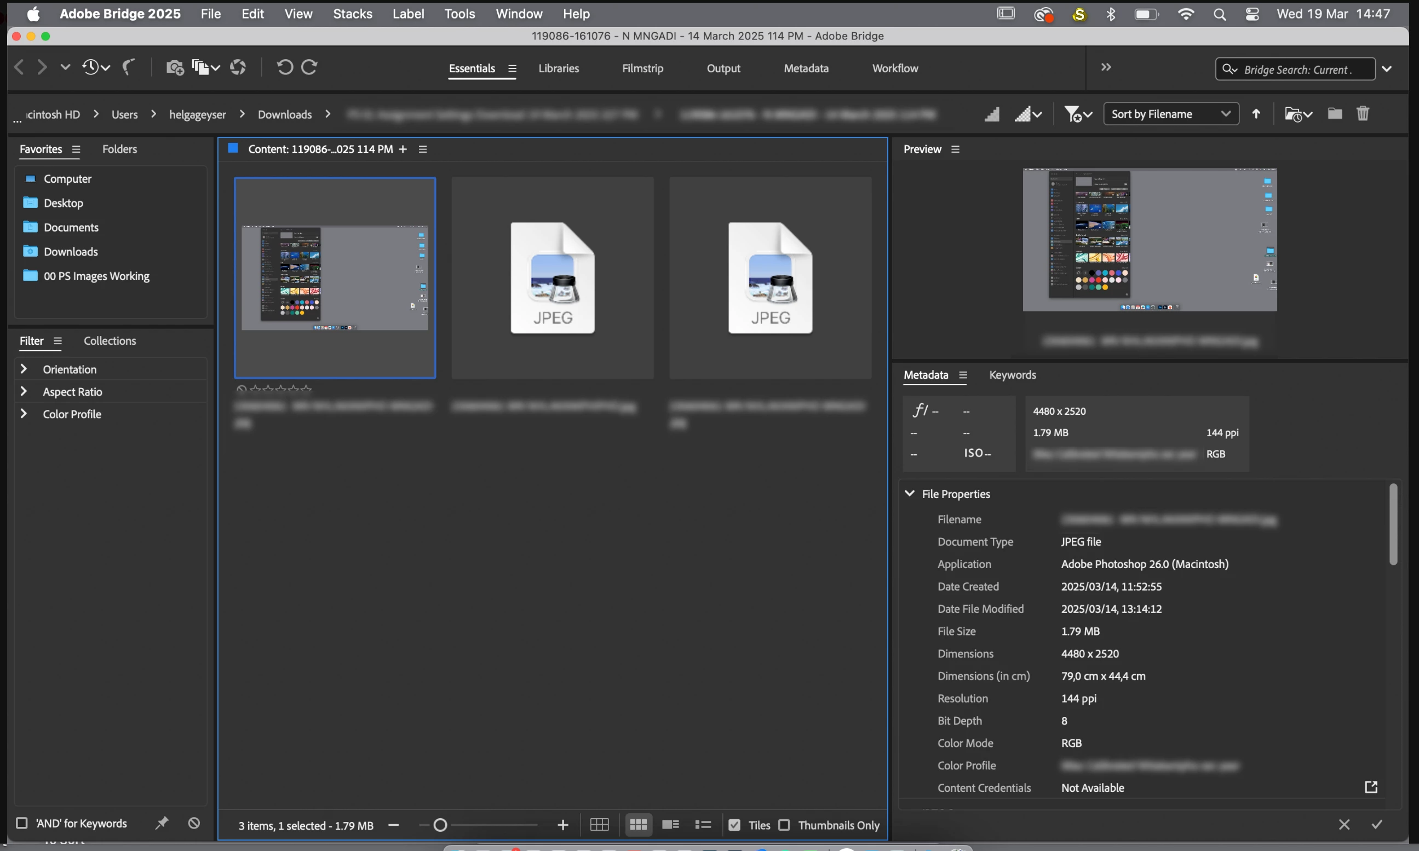This screenshot has width=1419, height=851.
Task: Open the Sort by Filename dropdown
Action: [1170, 114]
